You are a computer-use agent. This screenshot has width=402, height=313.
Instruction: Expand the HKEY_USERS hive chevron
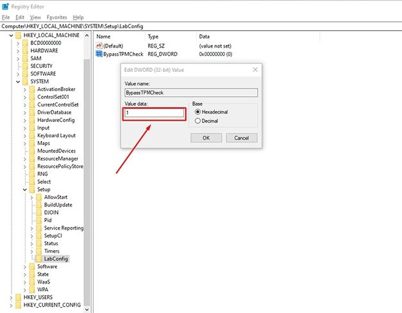[x=11, y=298]
